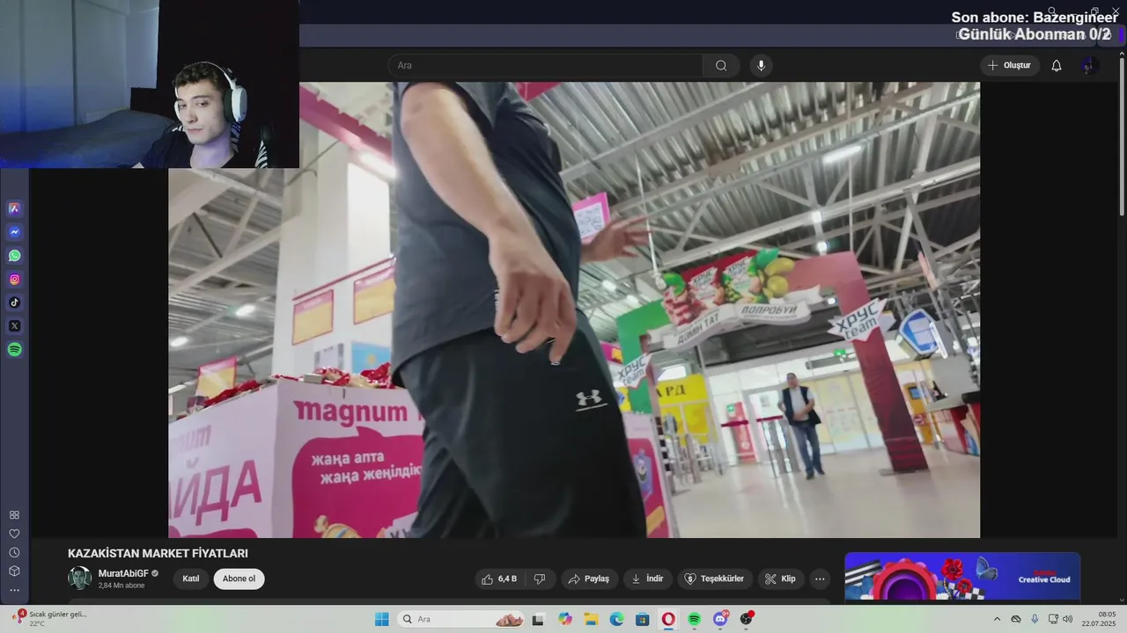Open OBS Studio from the taskbar

coord(747,619)
